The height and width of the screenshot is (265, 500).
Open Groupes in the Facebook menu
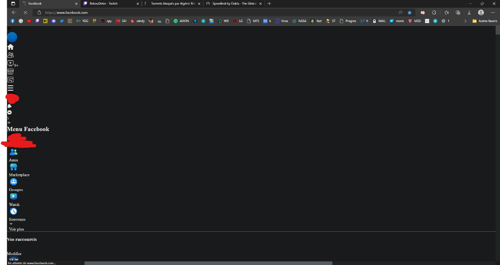pos(16,190)
